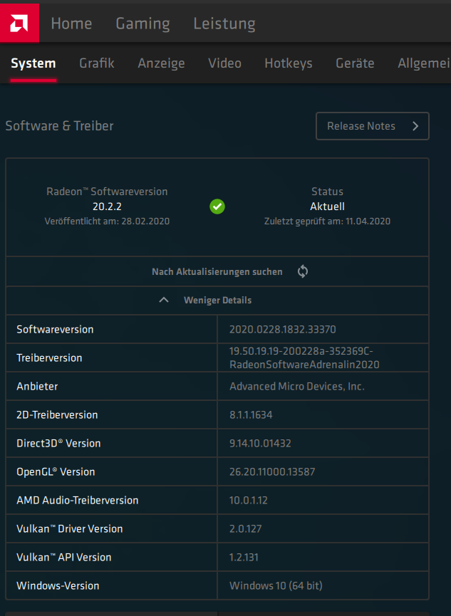Click the green status checkmark icon
451x616 pixels.
[217, 206]
